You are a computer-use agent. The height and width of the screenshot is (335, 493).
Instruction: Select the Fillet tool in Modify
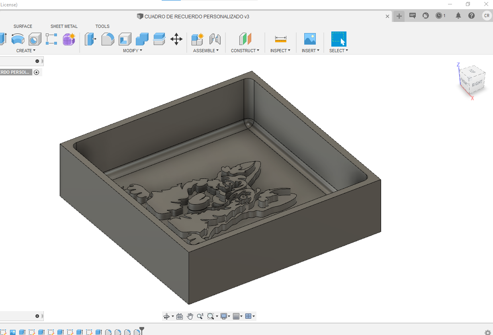click(108, 39)
